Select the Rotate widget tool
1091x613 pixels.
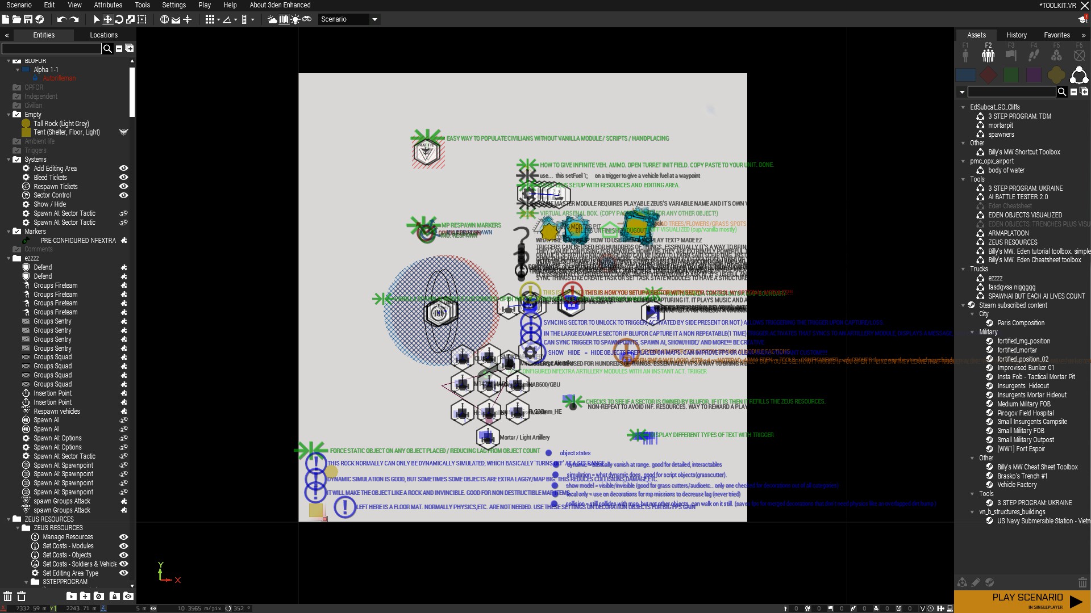pyautogui.click(x=119, y=19)
